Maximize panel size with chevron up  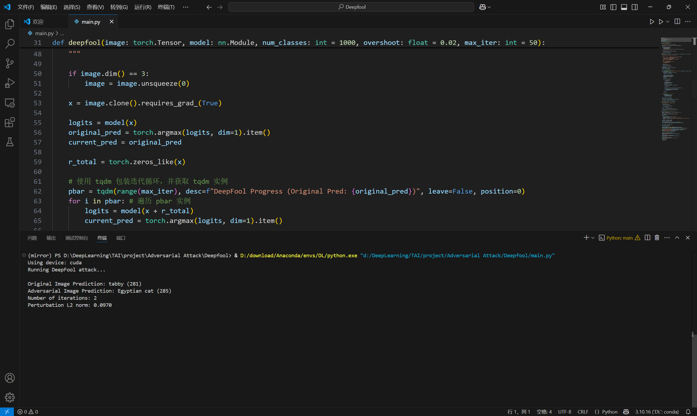[677, 238]
